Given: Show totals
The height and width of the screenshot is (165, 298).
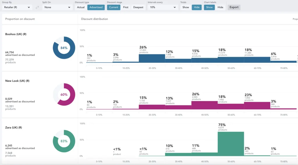Looking at the screenshot, I should coord(186,7).
